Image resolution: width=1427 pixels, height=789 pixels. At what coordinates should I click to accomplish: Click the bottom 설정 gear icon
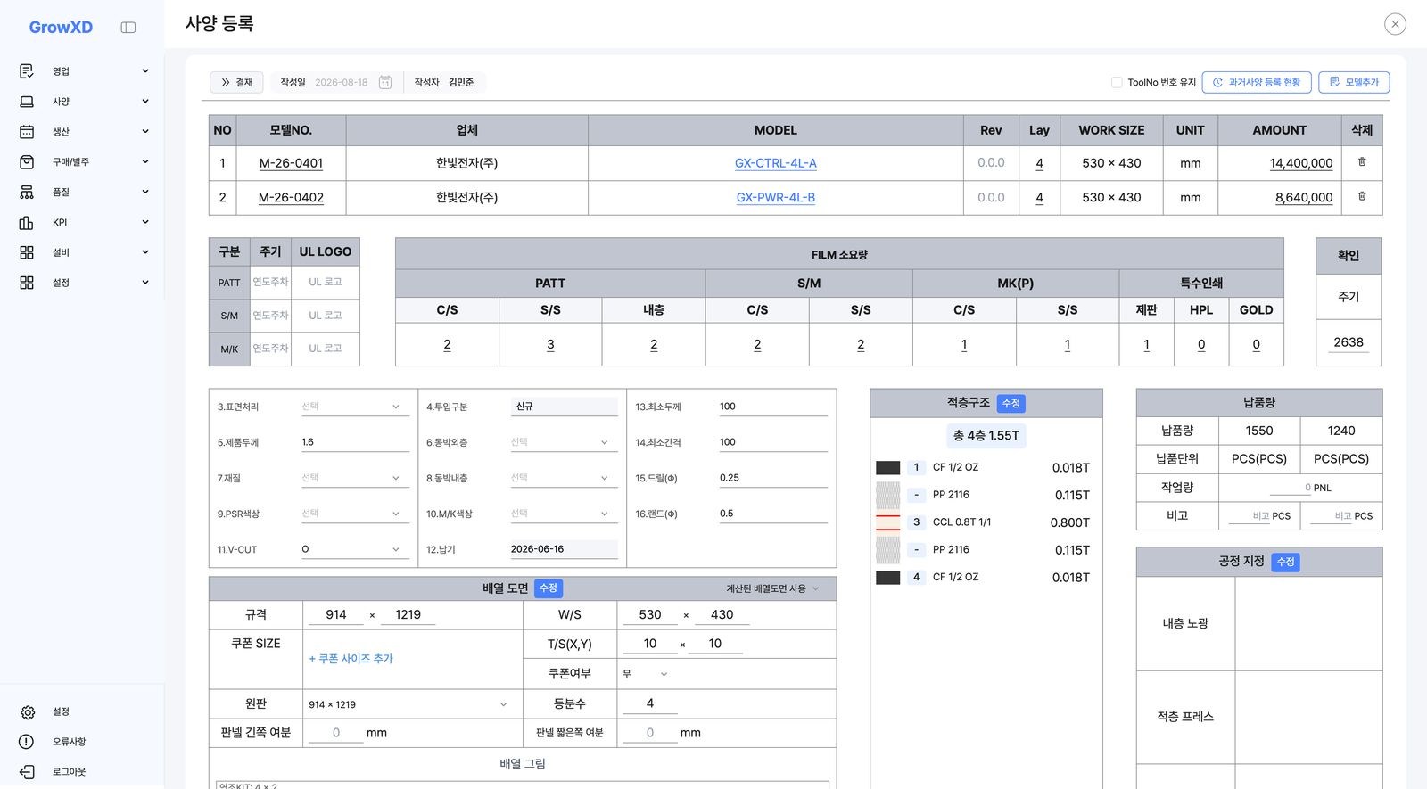click(27, 712)
